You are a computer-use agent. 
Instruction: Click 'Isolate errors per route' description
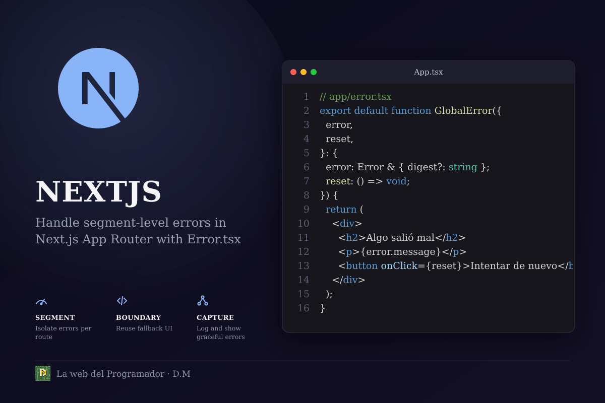pyautogui.click(x=64, y=332)
